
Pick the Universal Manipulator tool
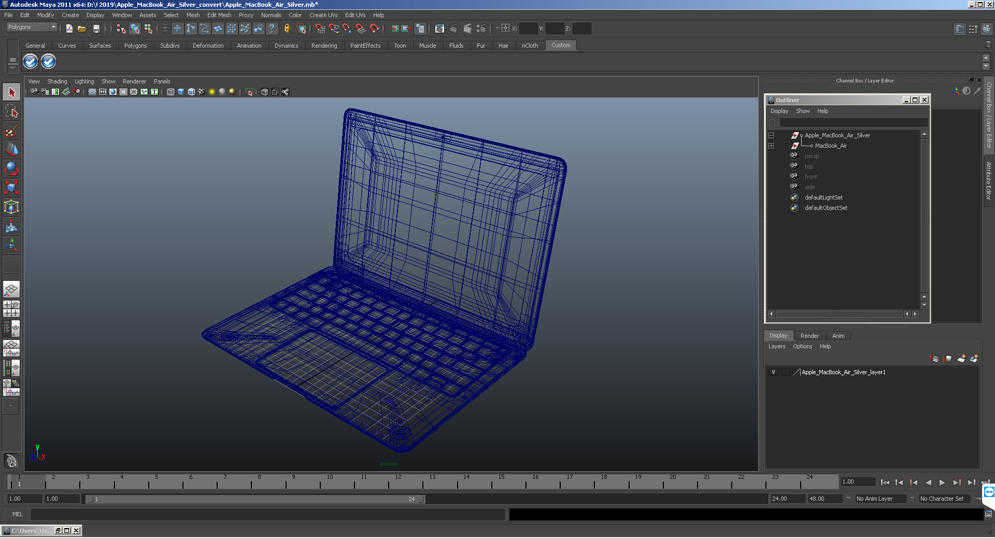coord(11,207)
